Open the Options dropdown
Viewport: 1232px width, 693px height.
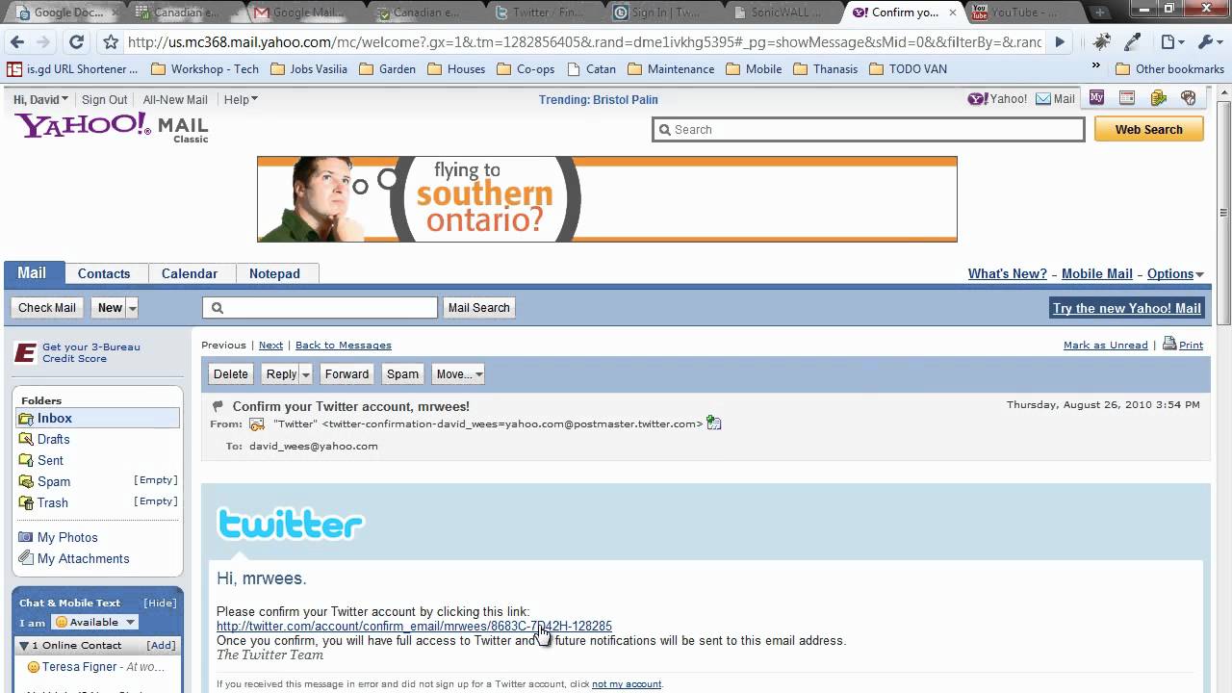pyautogui.click(x=1175, y=273)
